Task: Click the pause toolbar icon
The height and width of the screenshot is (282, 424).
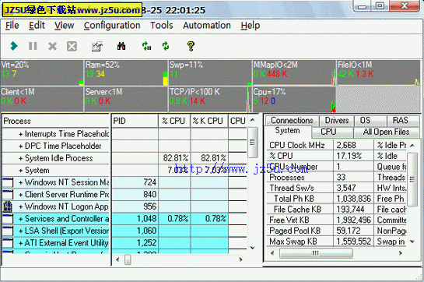Action: (33, 46)
